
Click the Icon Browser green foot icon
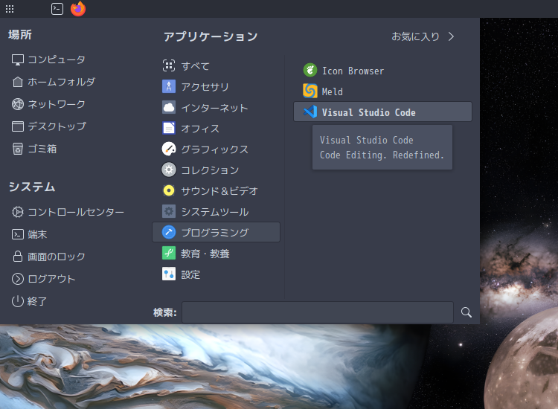click(x=310, y=70)
